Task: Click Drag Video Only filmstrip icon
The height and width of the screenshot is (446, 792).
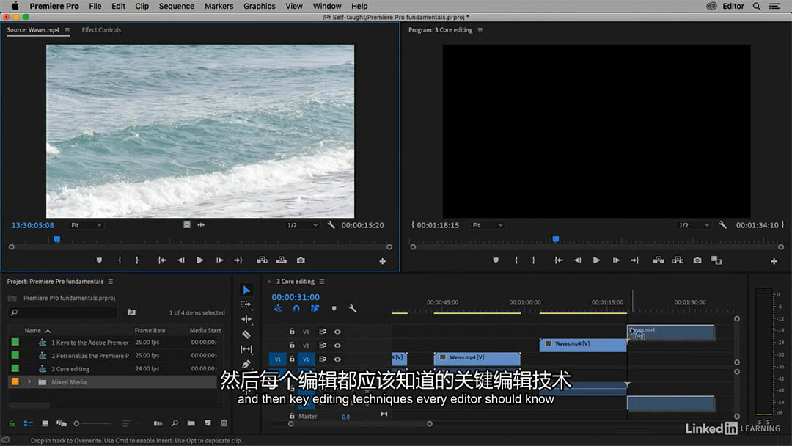Action: 187,224
